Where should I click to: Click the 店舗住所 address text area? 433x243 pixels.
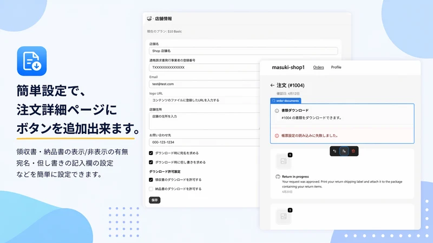(205, 121)
